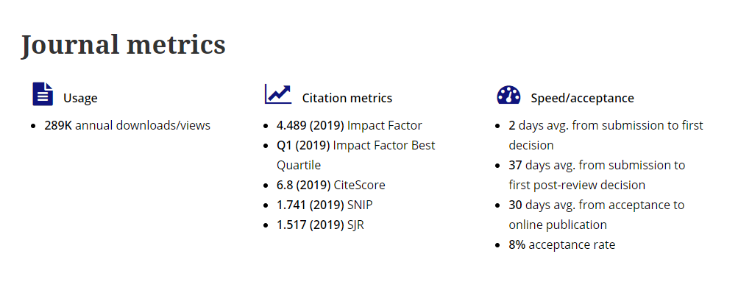
Task: Click the 8% acceptance rate item
Action: (x=562, y=244)
